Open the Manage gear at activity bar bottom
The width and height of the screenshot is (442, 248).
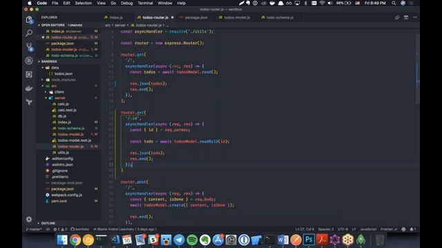tap(29, 219)
